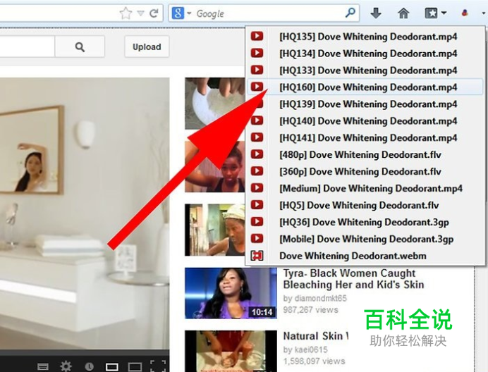
Task: Go to the Home page icon
Action: (x=403, y=13)
